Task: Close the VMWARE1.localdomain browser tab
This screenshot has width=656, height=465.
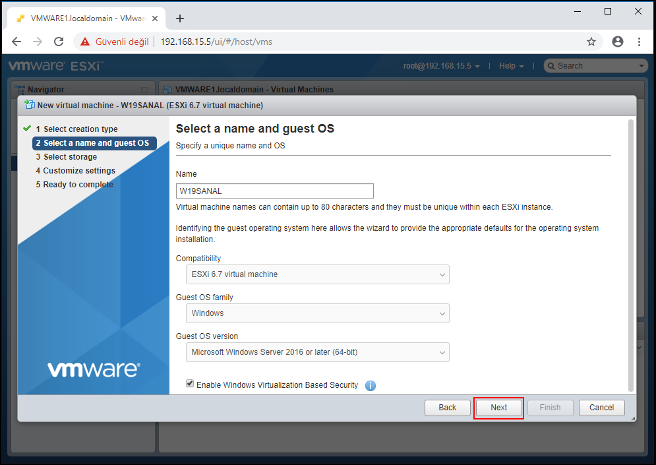Action: coord(155,18)
